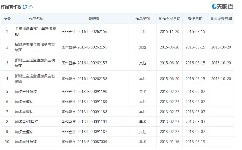Click work name 金罐加多宝2016年宣传海报
The height and width of the screenshot is (150, 242).
(35, 32)
